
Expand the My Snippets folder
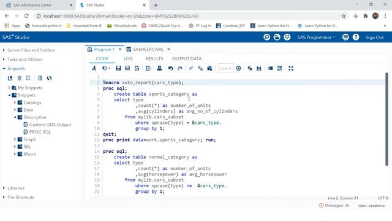pos(9,88)
